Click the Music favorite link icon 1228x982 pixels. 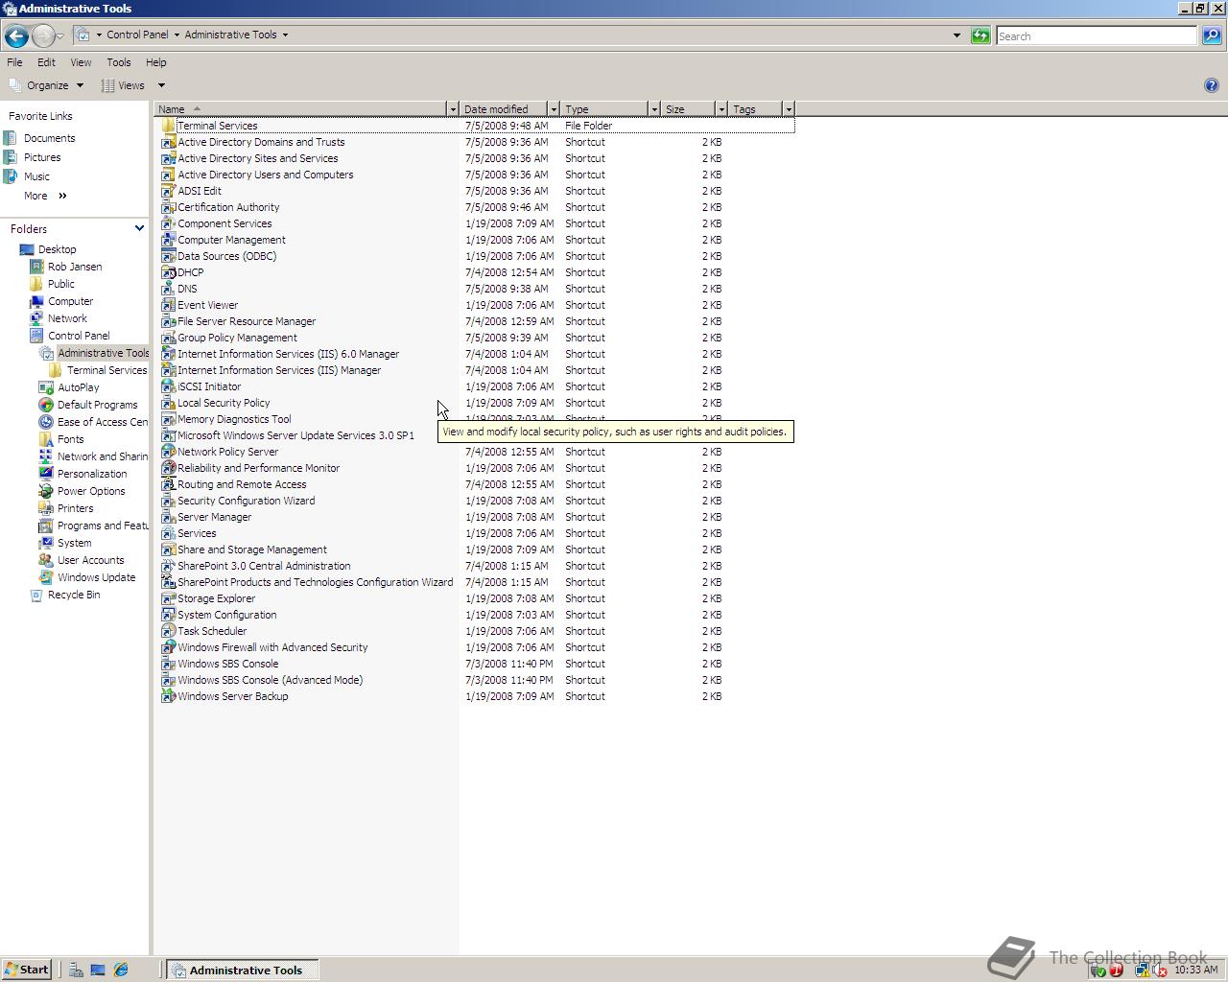(11, 176)
